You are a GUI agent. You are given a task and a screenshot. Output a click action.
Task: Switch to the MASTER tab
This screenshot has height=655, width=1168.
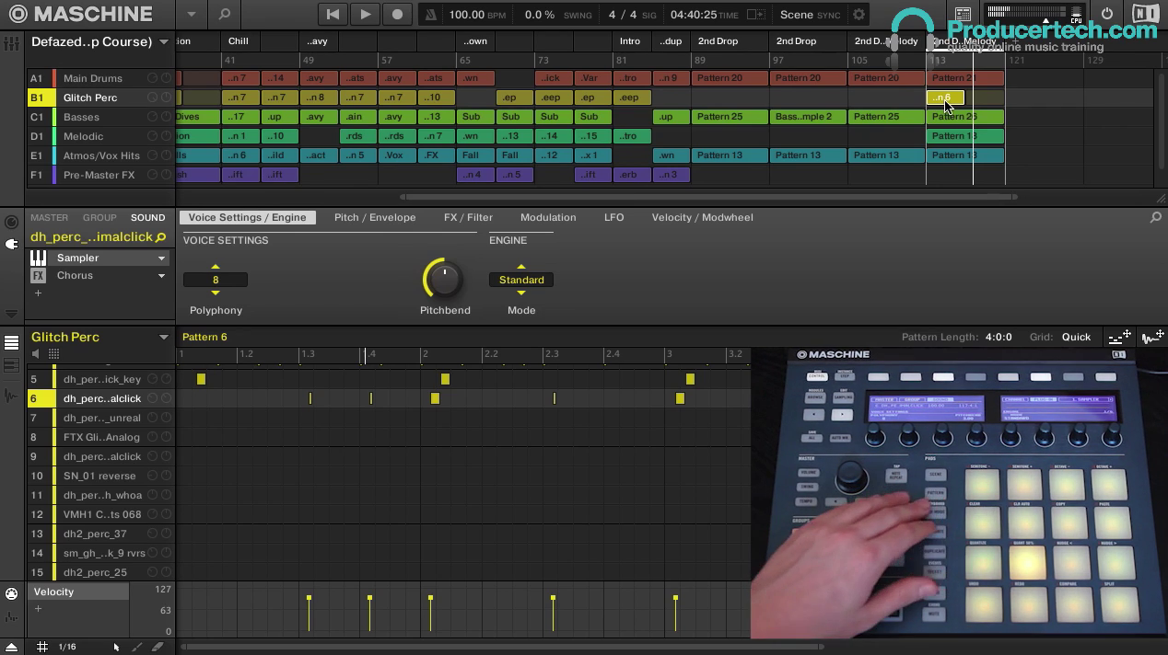[x=49, y=217]
